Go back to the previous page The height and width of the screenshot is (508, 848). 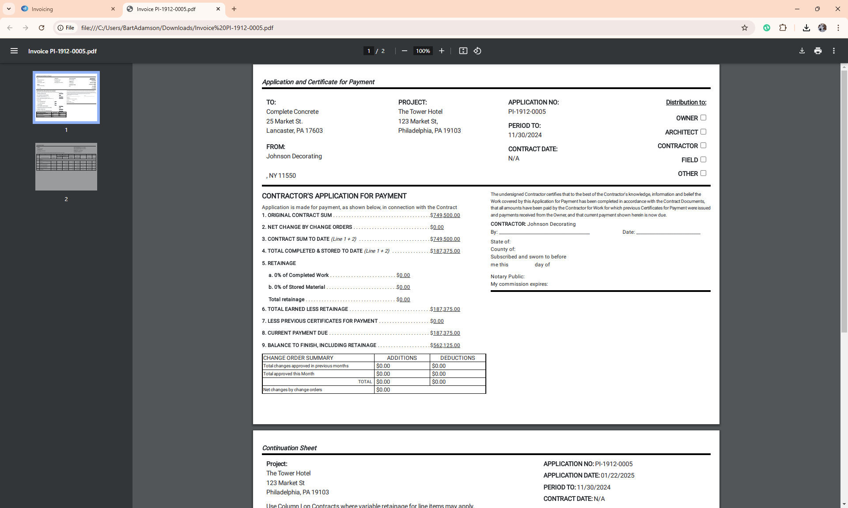click(x=10, y=28)
